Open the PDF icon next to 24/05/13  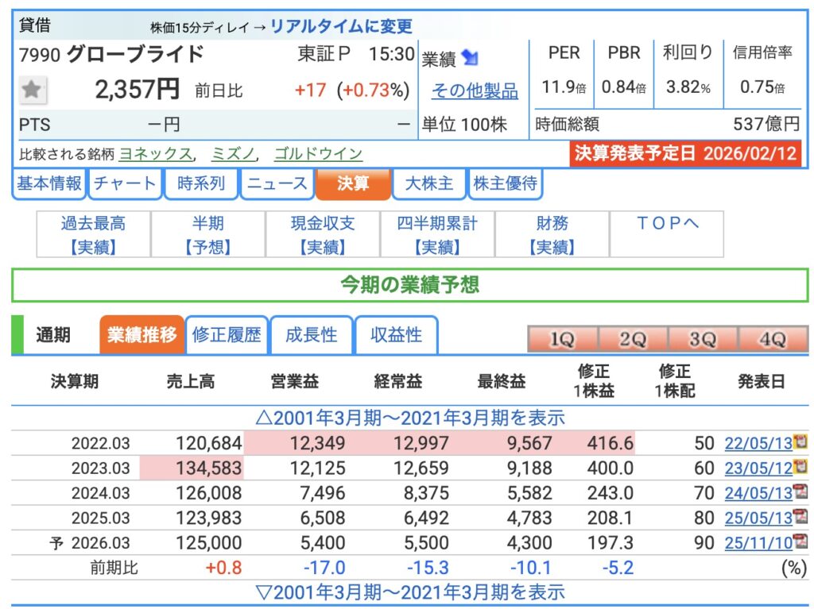pos(800,492)
